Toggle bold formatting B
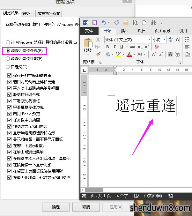Image resolution: width=192 pixels, height=216 pixels. 107,47
